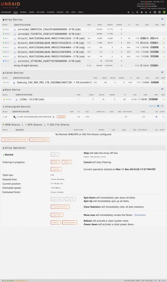167x282 pixels.
Task: Open the Parity device link
Action: point(7,29)
